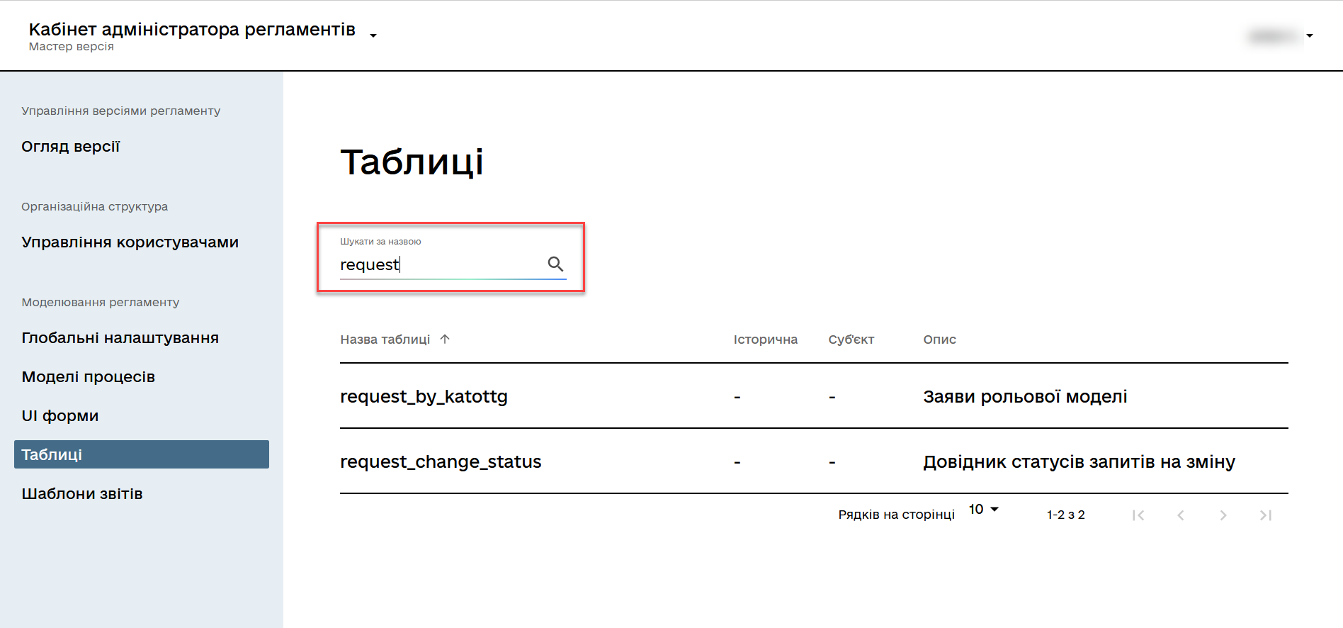Select the Таблиці sidebar item
The height and width of the screenshot is (628, 1343).
[142, 454]
